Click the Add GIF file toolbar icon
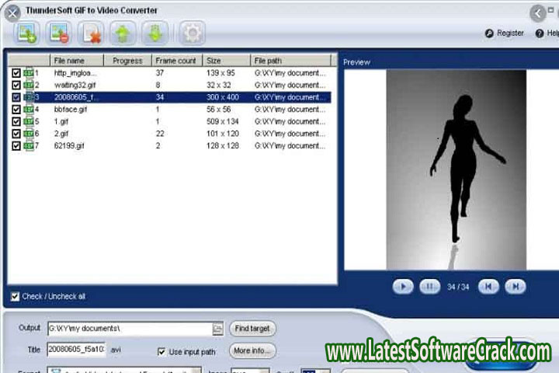Image resolution: width=559 pixels, height=373 pixels. click(26, 33)
